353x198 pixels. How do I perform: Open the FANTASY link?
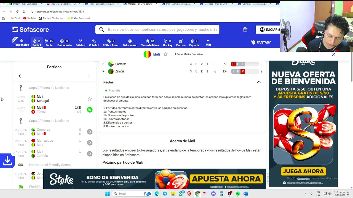[261, 42]
